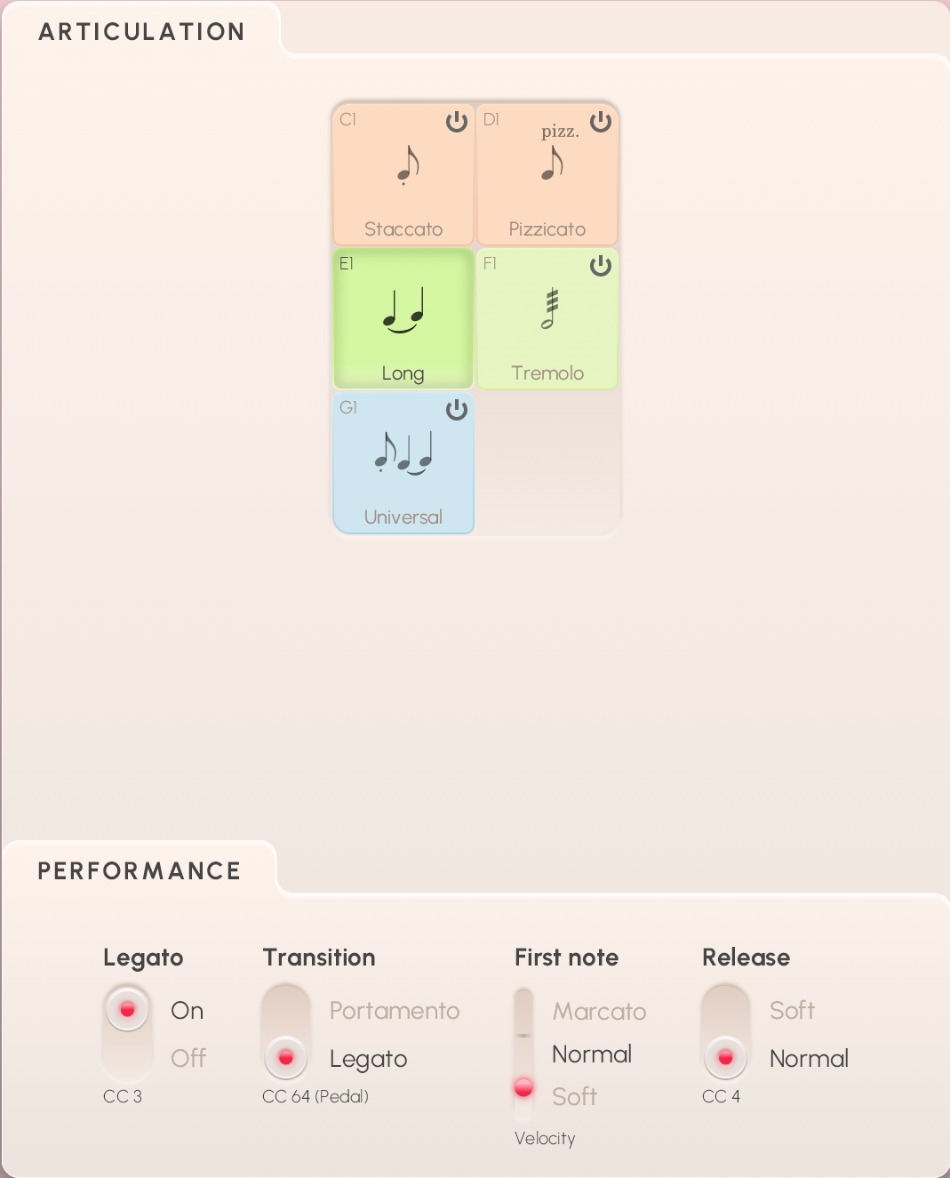
Task: Click the First note velocity slider handle
Action: [523, 1087]
